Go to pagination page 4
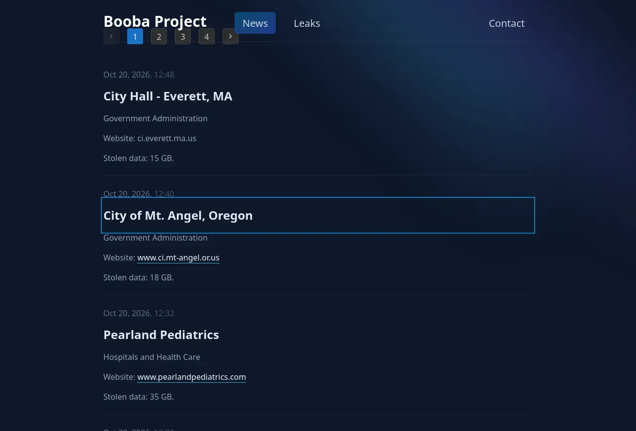Image resolution: width=636 pixels, height=431 pixels. tap(207, 36)
